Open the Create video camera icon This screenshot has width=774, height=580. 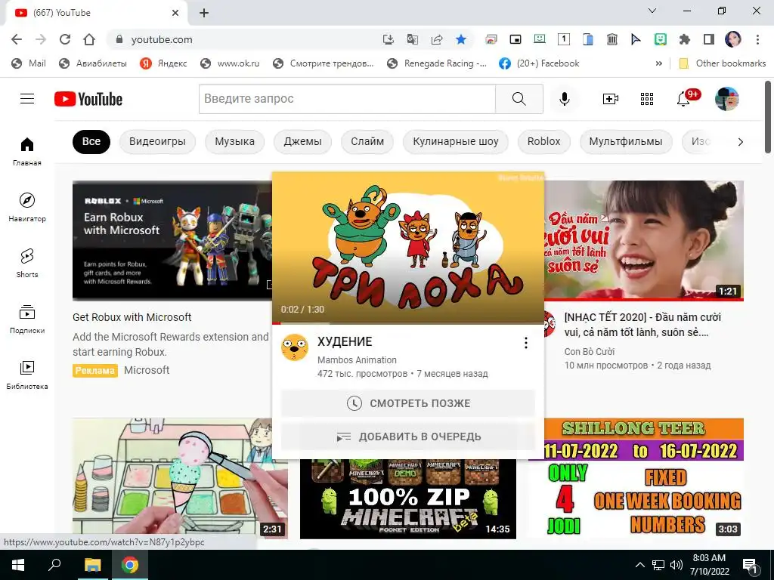(x=611, y=99)
